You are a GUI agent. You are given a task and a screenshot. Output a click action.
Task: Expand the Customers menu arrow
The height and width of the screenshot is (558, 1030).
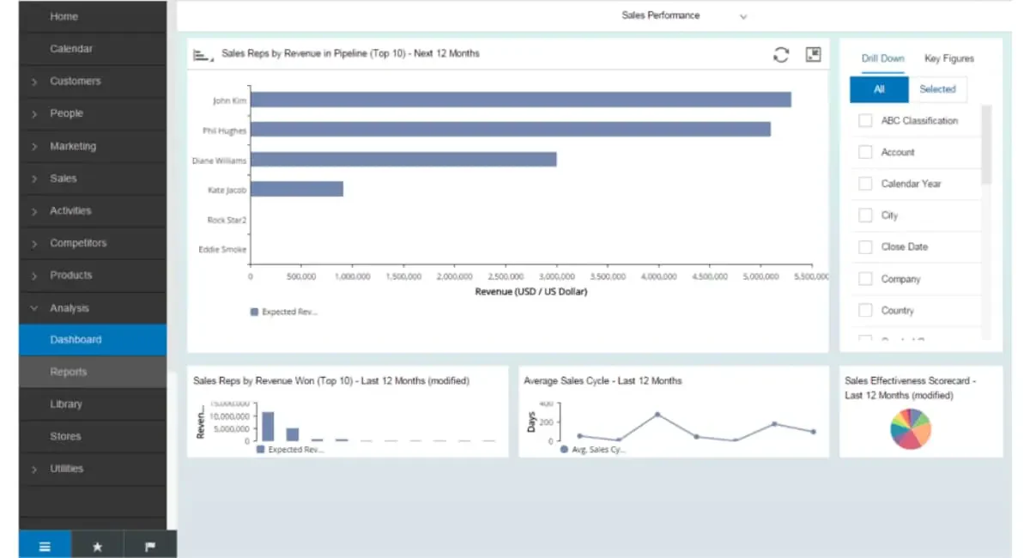pos(34,82)
